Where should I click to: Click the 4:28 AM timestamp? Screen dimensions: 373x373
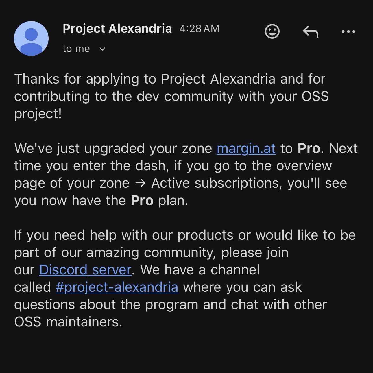(199, 29)
